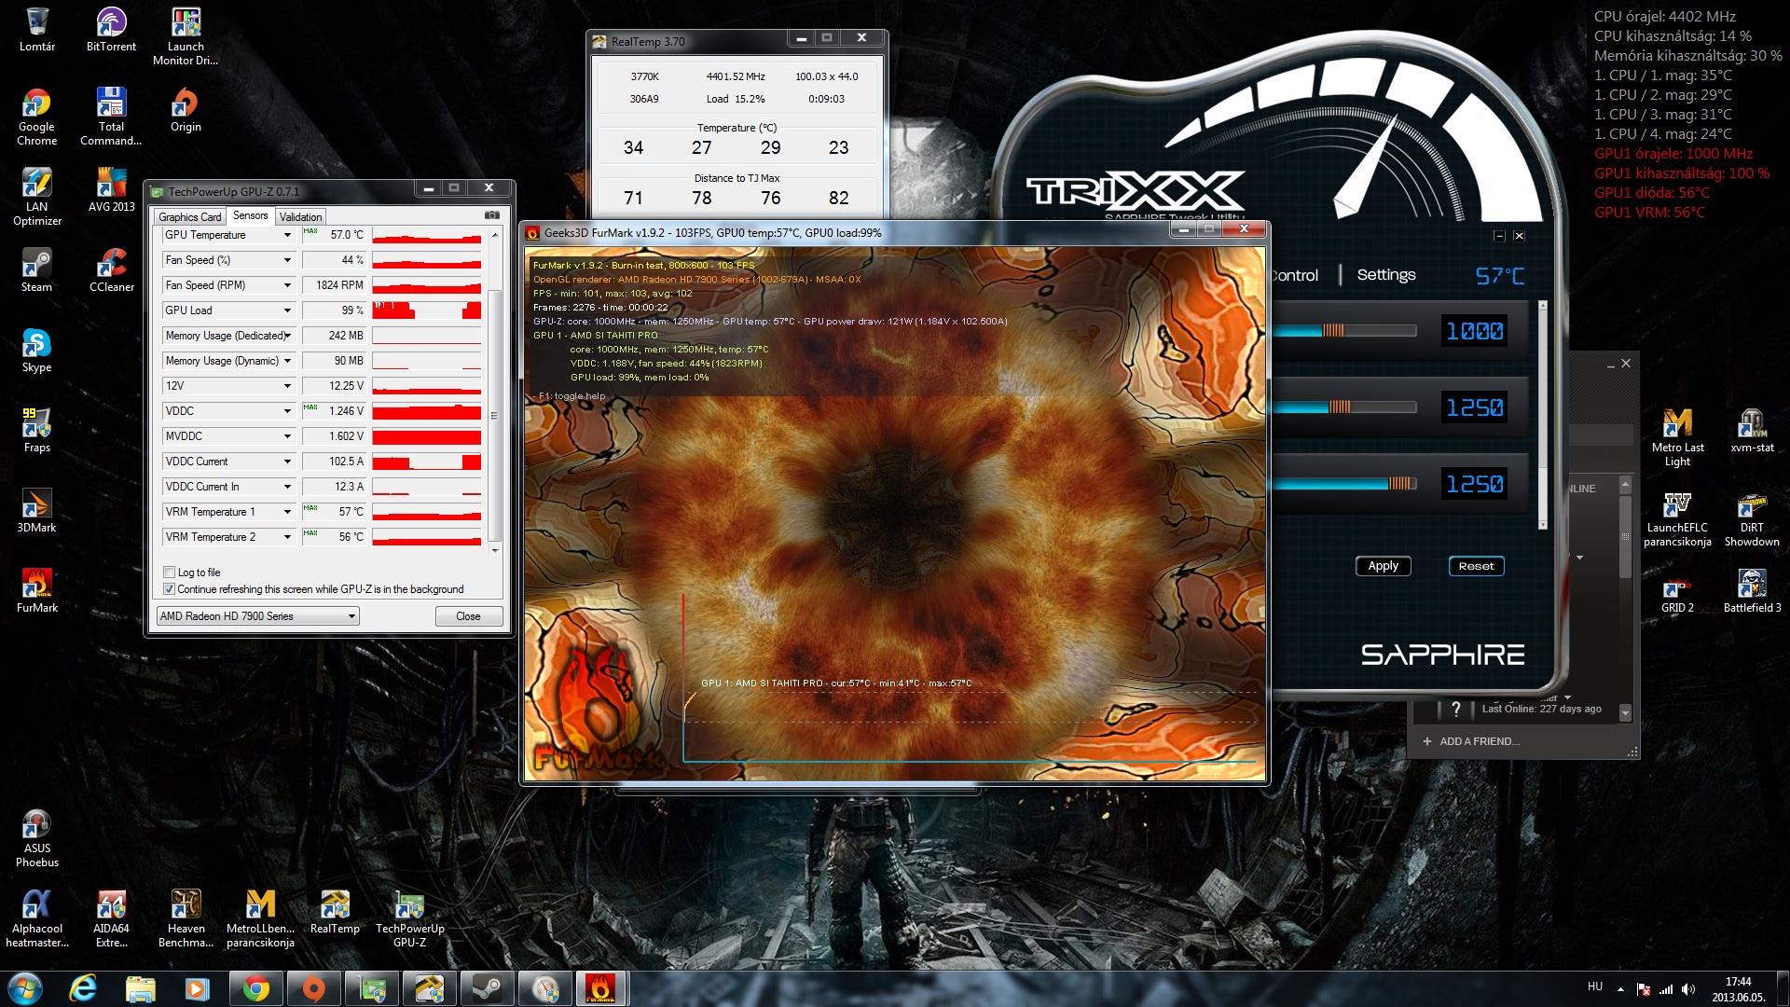This screenshot has height=1007, width=1790.
Task: Enable the Log to file checkbox
Action: [169, 572]
